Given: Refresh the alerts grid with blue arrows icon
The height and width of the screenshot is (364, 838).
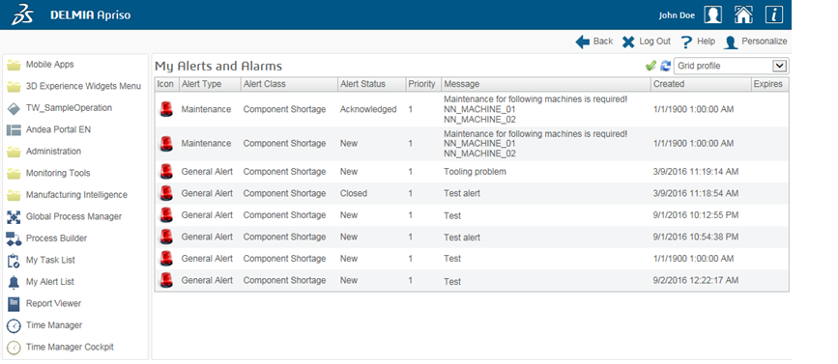Looking at the screenshot, I should (x=665, y=67).
